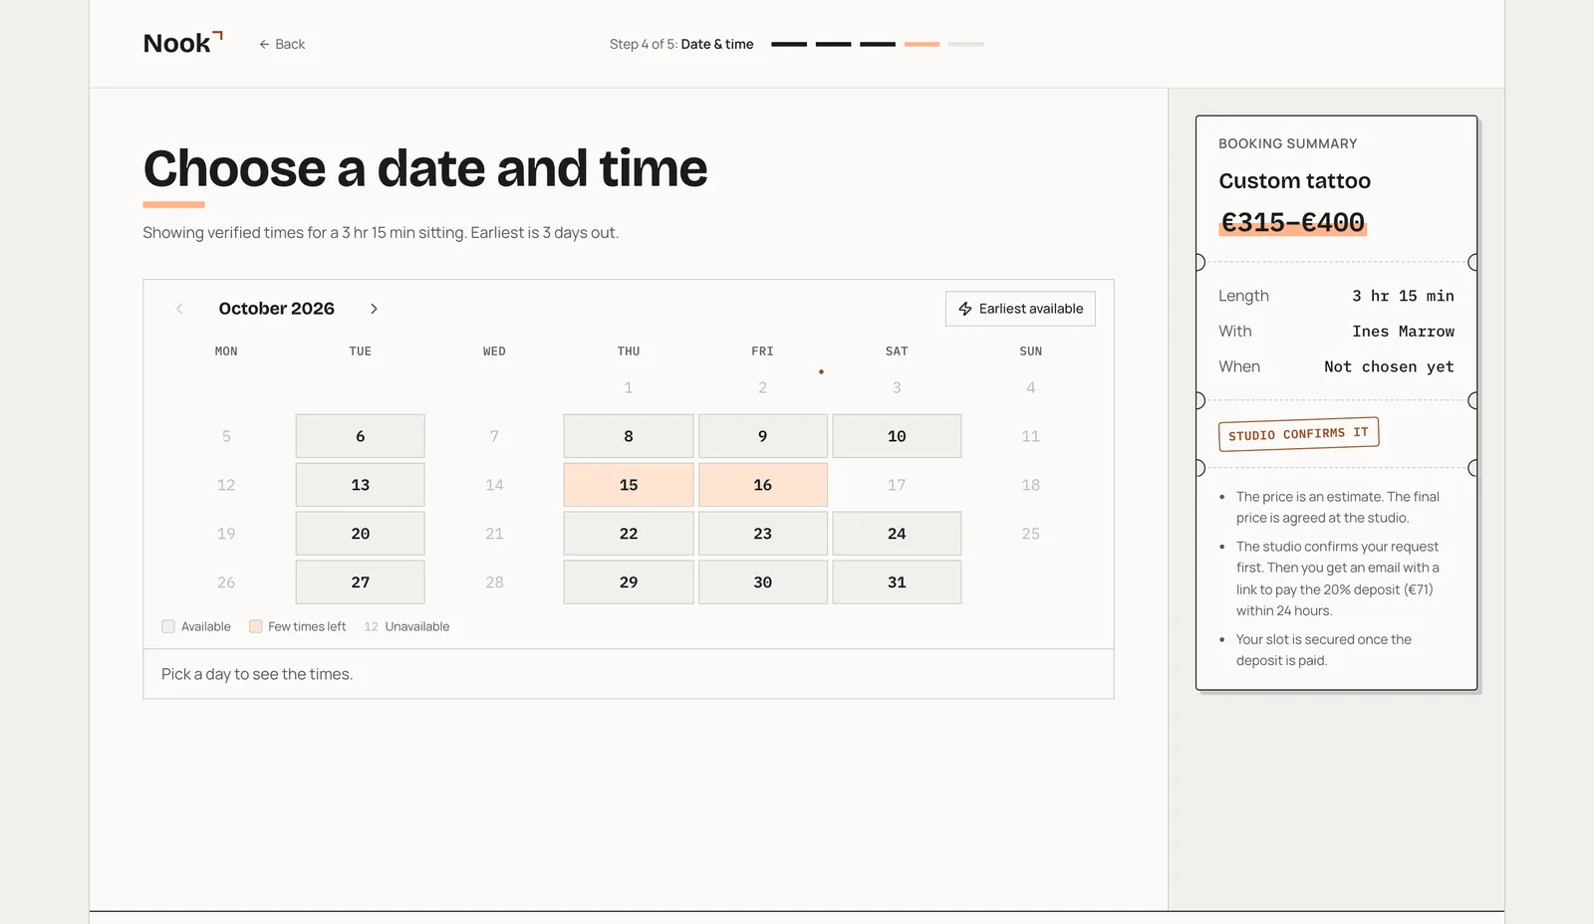Click the final grey progress segment
1594x924 pixels.
click(x=966, y=44)
